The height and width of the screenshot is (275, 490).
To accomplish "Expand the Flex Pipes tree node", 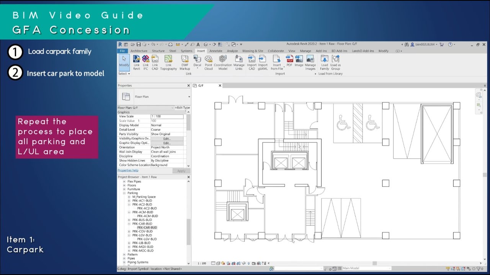I will tap(124, 182).
